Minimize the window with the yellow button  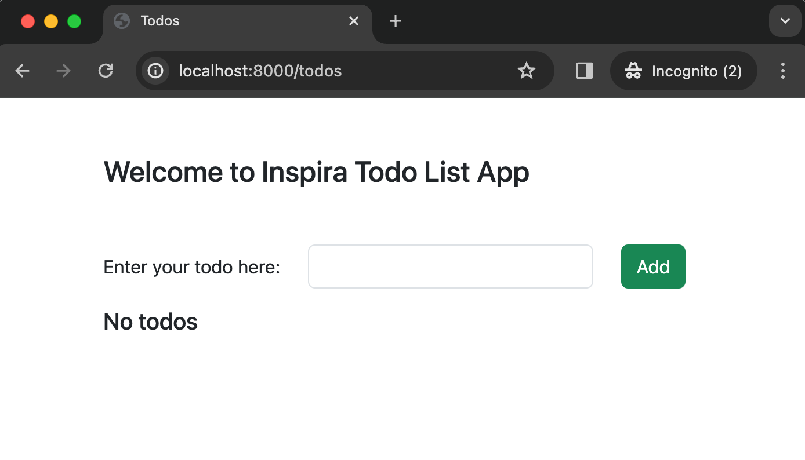click(51, 21)
